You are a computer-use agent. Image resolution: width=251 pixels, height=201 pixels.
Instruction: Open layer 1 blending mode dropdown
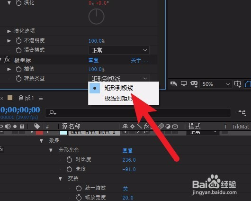coord(203,133)
